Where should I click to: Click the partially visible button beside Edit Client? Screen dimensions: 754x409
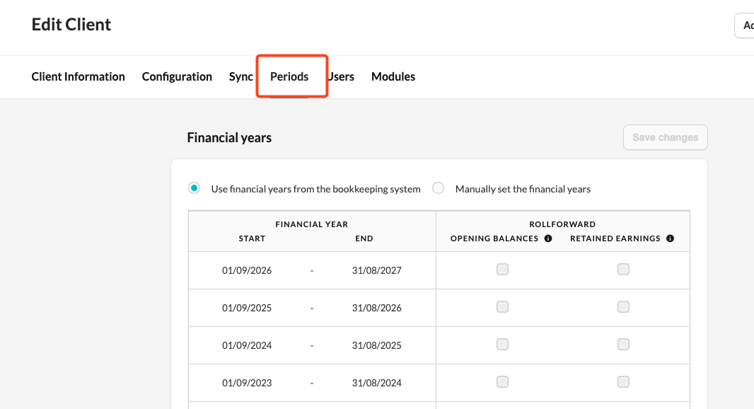coord(746,25)
